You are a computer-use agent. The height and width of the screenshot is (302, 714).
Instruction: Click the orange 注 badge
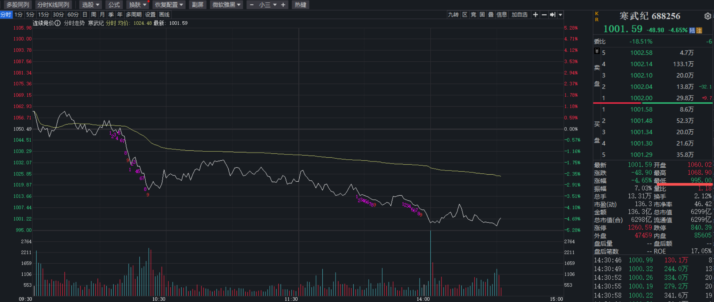(699, 30)
